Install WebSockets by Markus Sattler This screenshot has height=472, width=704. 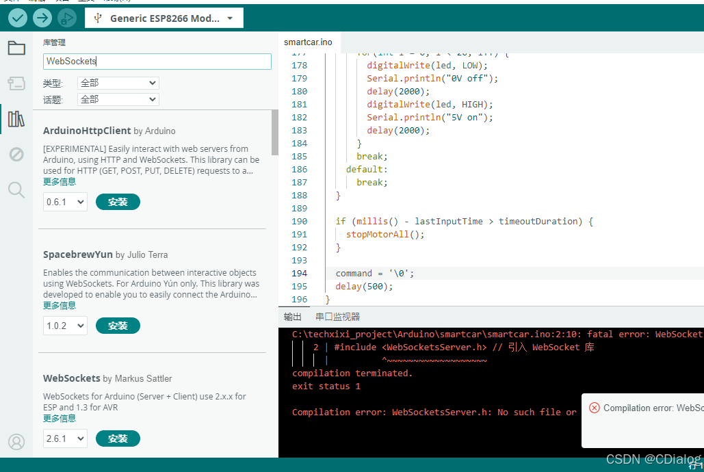118,438
